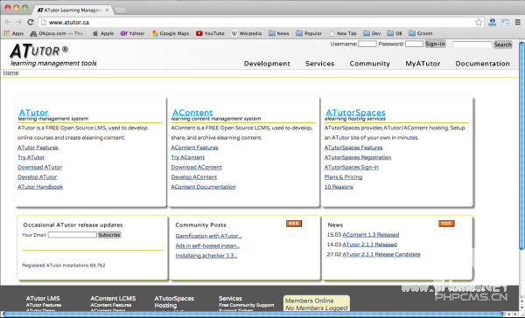Viewport: 525px width, 318px height.
Task: Click the Home breadcrumb link
Action: pyautogui.click(x=10, y=73)
